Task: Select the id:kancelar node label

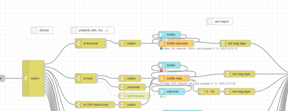Action: tap(91, 44)
